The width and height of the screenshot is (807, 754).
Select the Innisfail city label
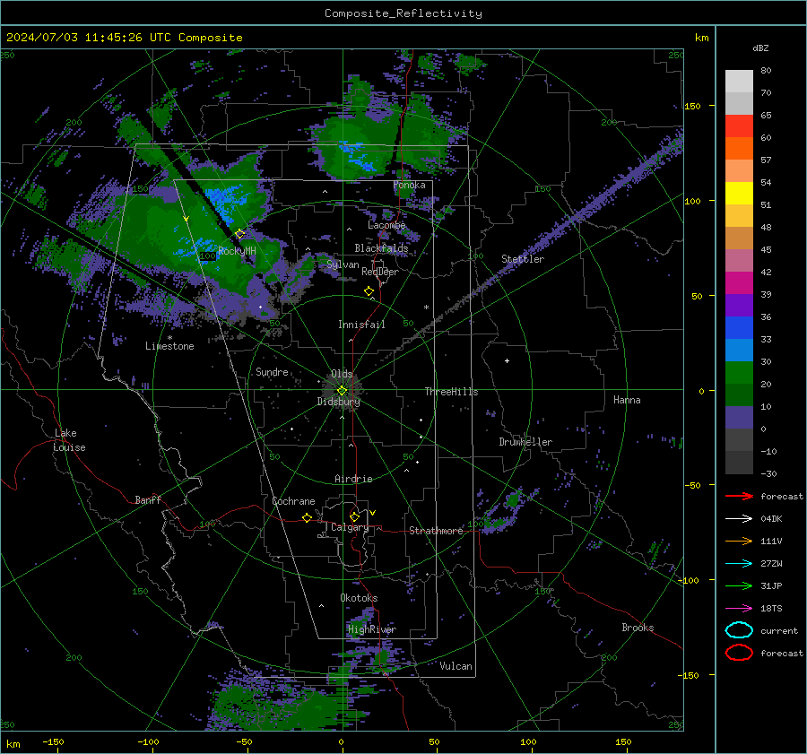(361, 325)
